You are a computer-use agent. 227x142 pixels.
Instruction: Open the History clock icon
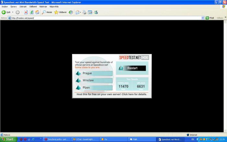71,12
